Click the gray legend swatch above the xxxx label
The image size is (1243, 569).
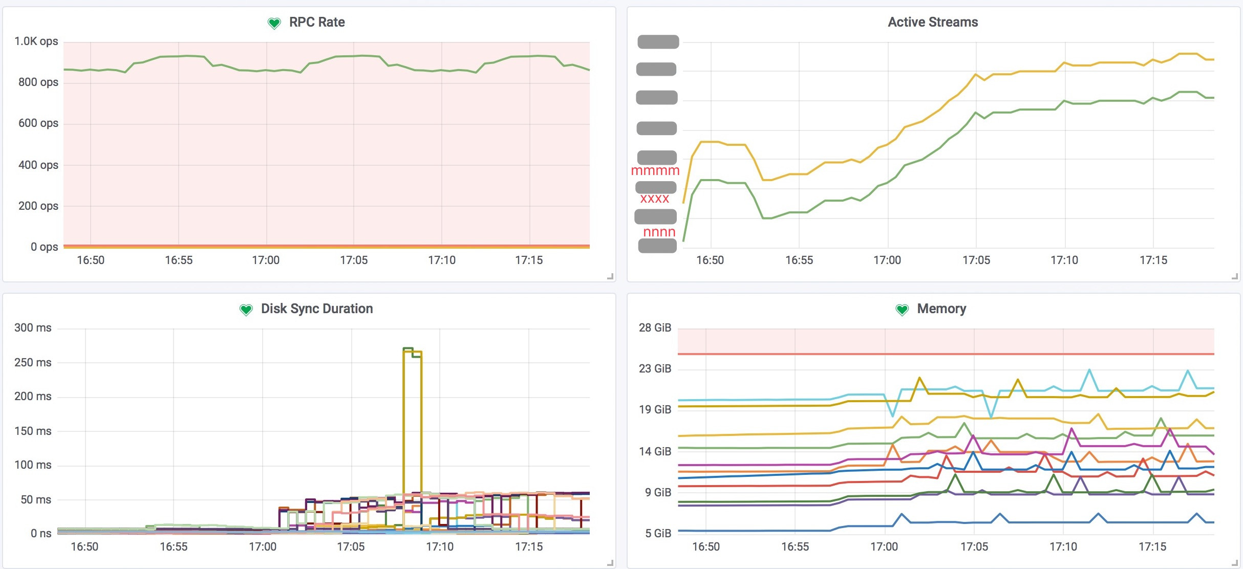click(x=657, y=188)
